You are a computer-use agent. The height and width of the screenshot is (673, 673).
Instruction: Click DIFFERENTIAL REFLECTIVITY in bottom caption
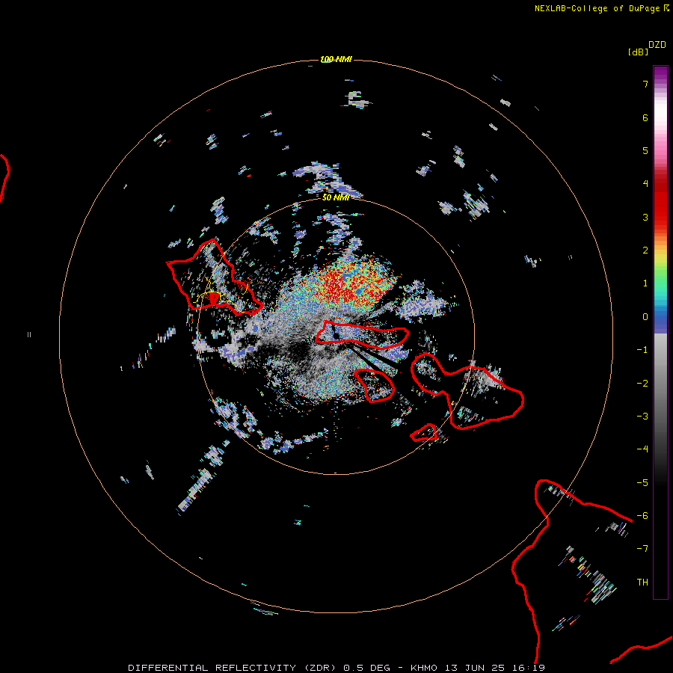coord(212,668)
